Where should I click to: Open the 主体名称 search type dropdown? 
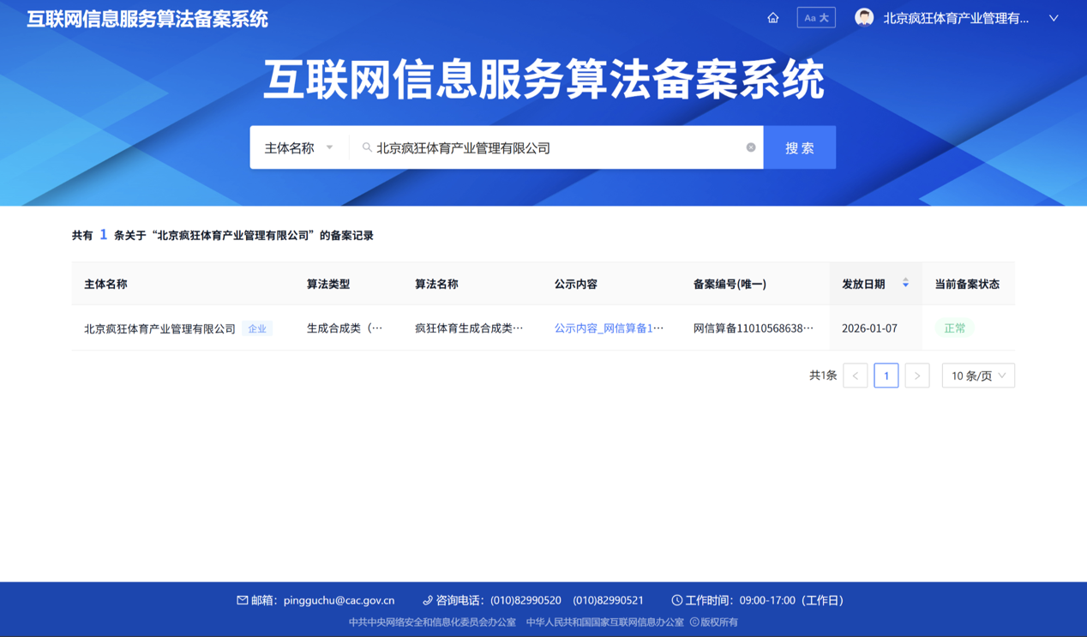(x=298, y=147)
